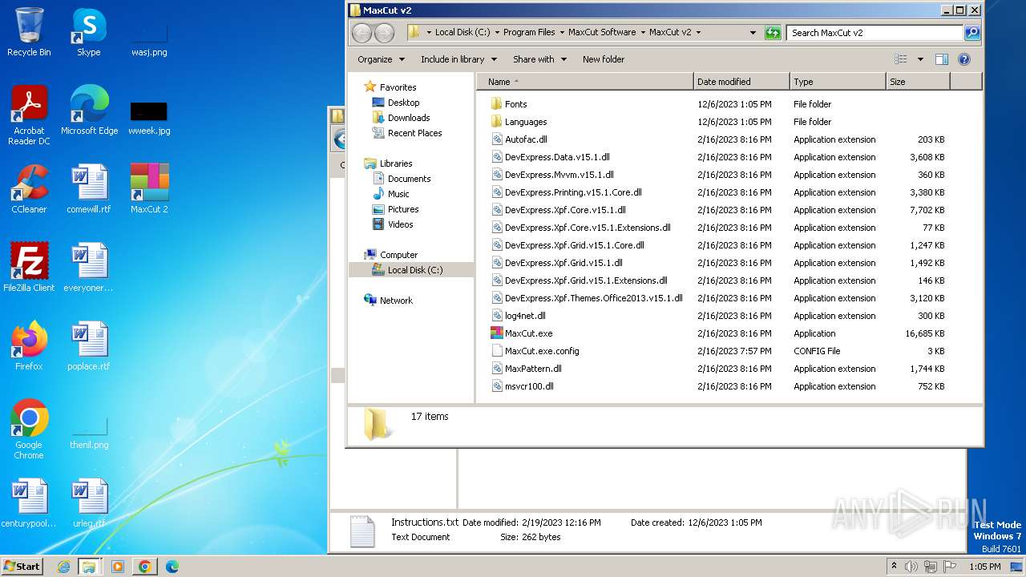1026x577 pixels.
Task: Expand MaxCut Software breadcrumb arrow
Action: tap(643, 33)
